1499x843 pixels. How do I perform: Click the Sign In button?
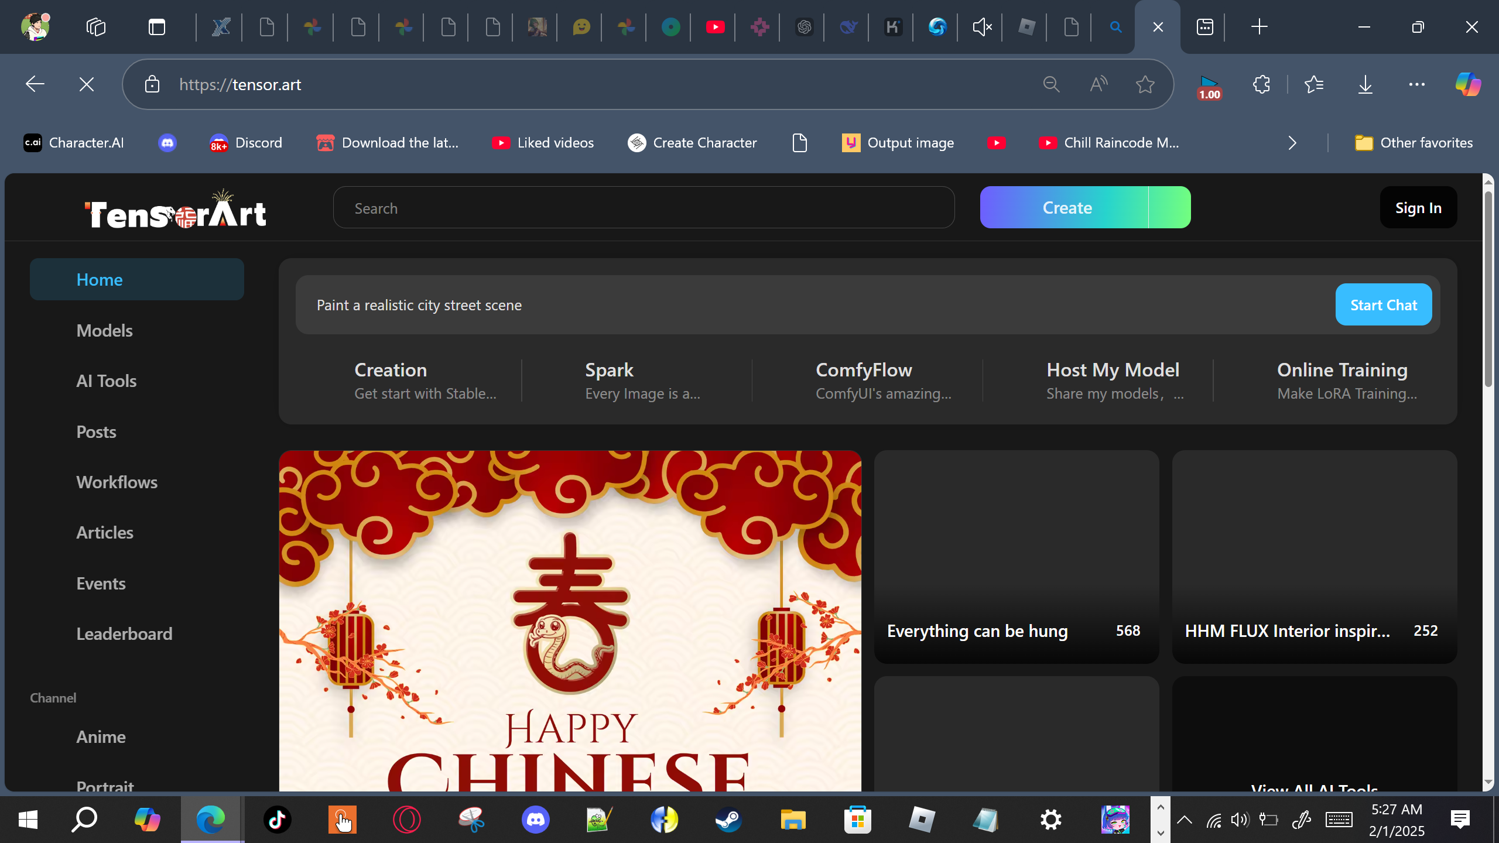(x=1418, y=208)
